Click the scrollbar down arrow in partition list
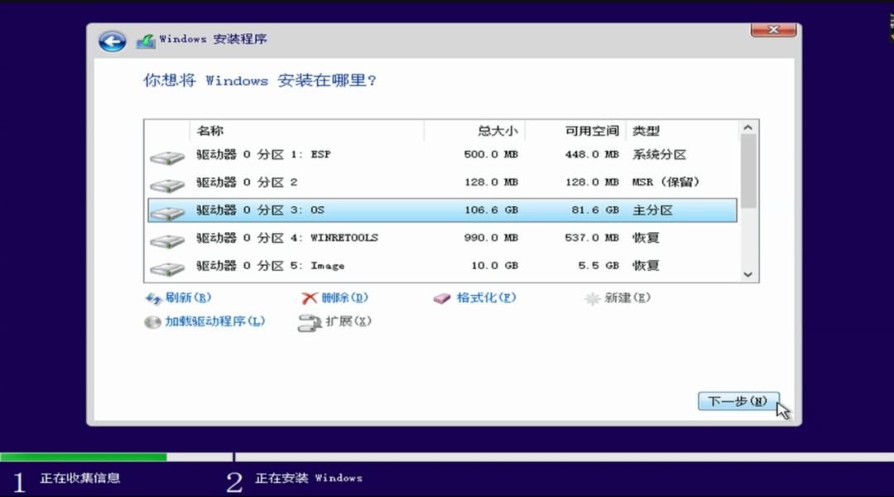This screenshot has width=894, height=497. tap(747, 274)
